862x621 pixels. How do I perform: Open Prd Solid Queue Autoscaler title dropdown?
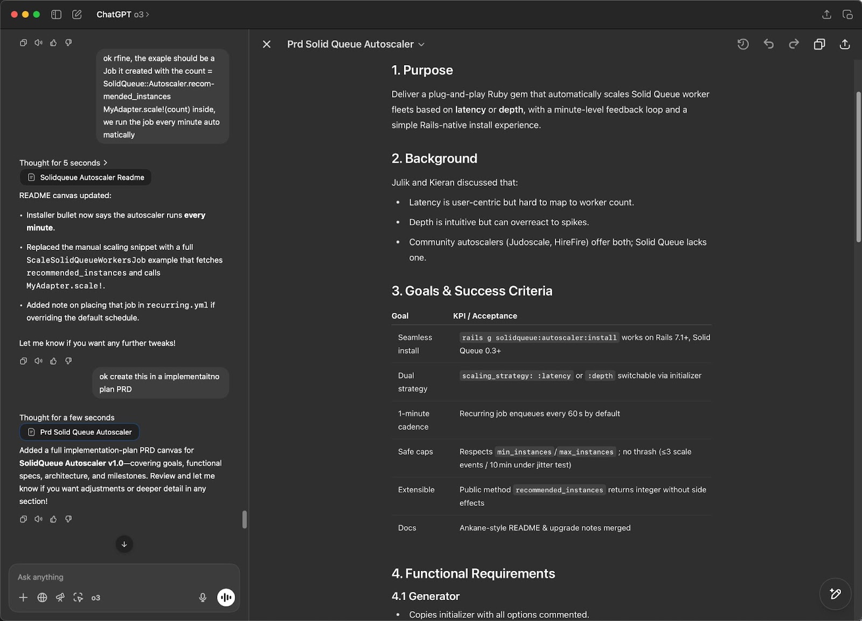coord(356,44)
